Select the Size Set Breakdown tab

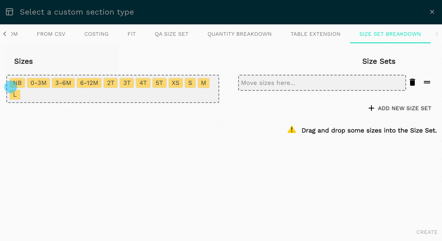pyautogui.click(x=390, y=34)
